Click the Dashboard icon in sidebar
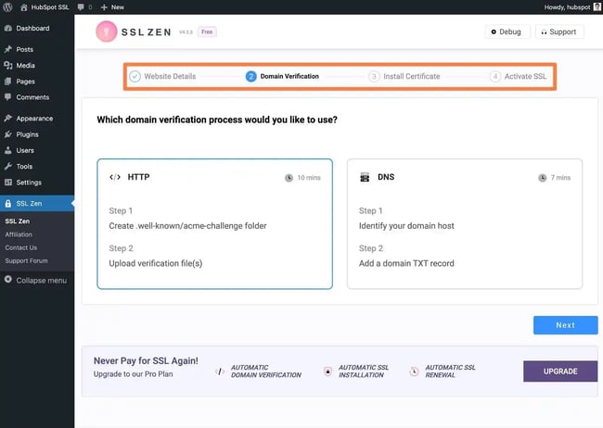 pos(7,29)
